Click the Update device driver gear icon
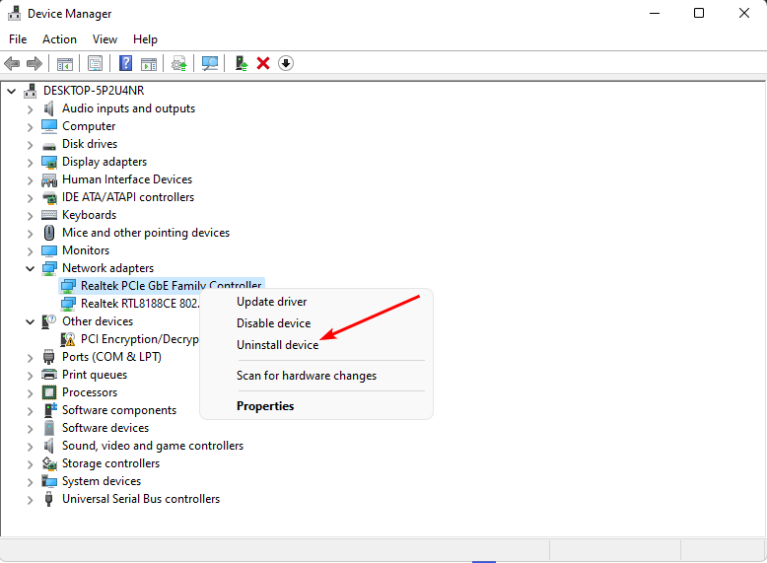The width and height of the screenshot is (767, 563). pyautogui.click(x=179, y=63)
